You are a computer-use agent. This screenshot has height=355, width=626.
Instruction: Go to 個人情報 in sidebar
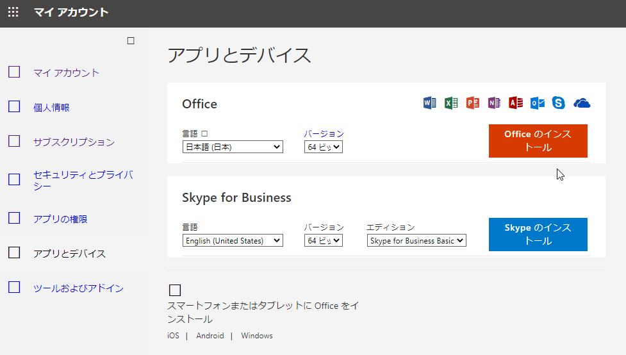[x=51, y=108]
